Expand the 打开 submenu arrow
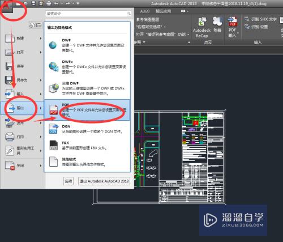283x242 pixels. pos(41,52)
